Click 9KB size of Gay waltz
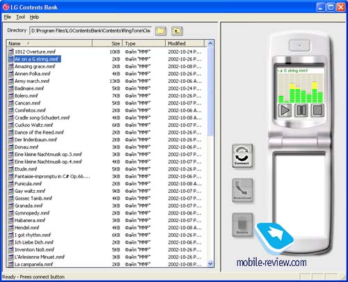Screen dimensions: 348x282 (116, 191)
